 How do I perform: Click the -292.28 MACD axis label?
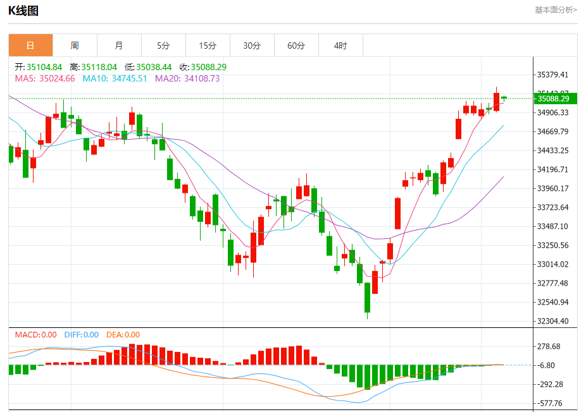[550, 384]
